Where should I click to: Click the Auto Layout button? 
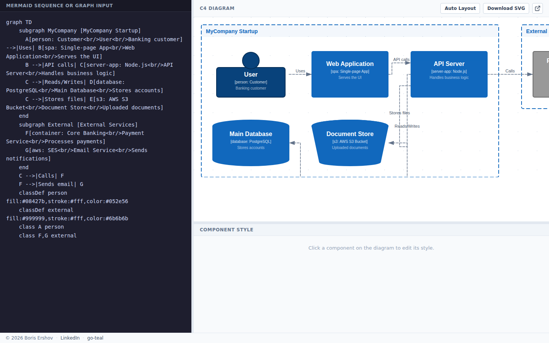point(460,8)
